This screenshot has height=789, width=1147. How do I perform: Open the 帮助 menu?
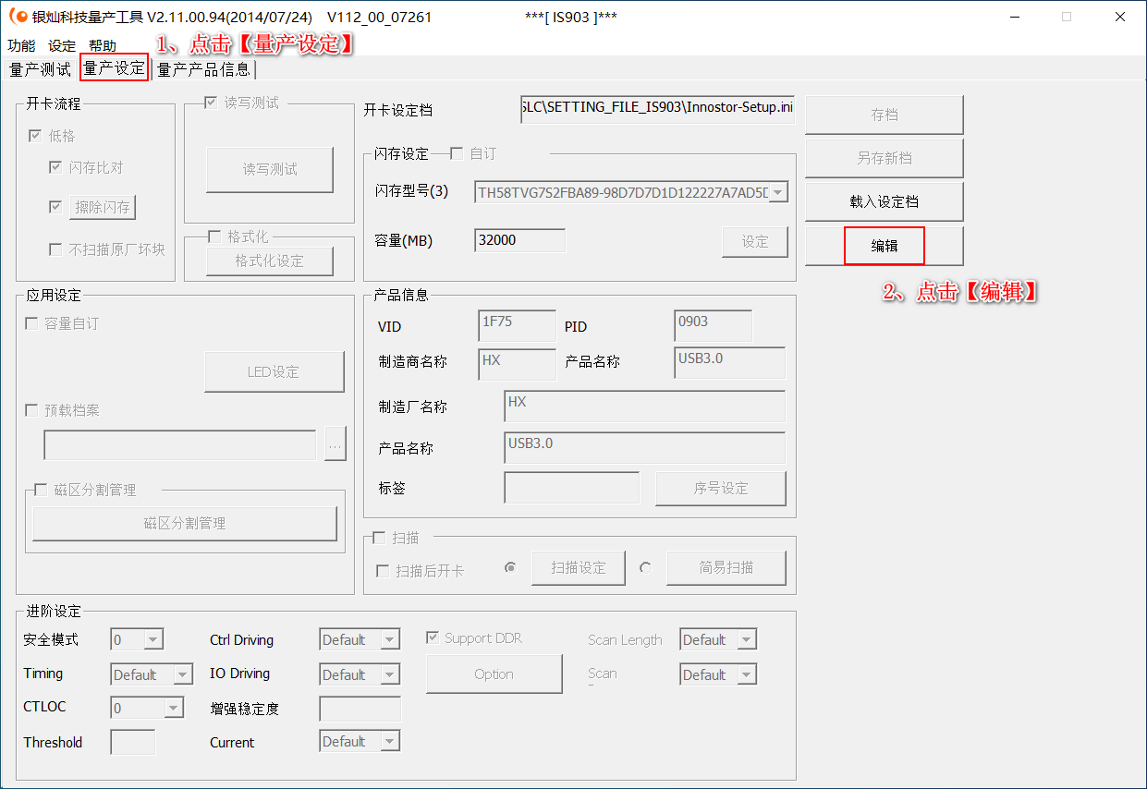click(x=103, y=45)
